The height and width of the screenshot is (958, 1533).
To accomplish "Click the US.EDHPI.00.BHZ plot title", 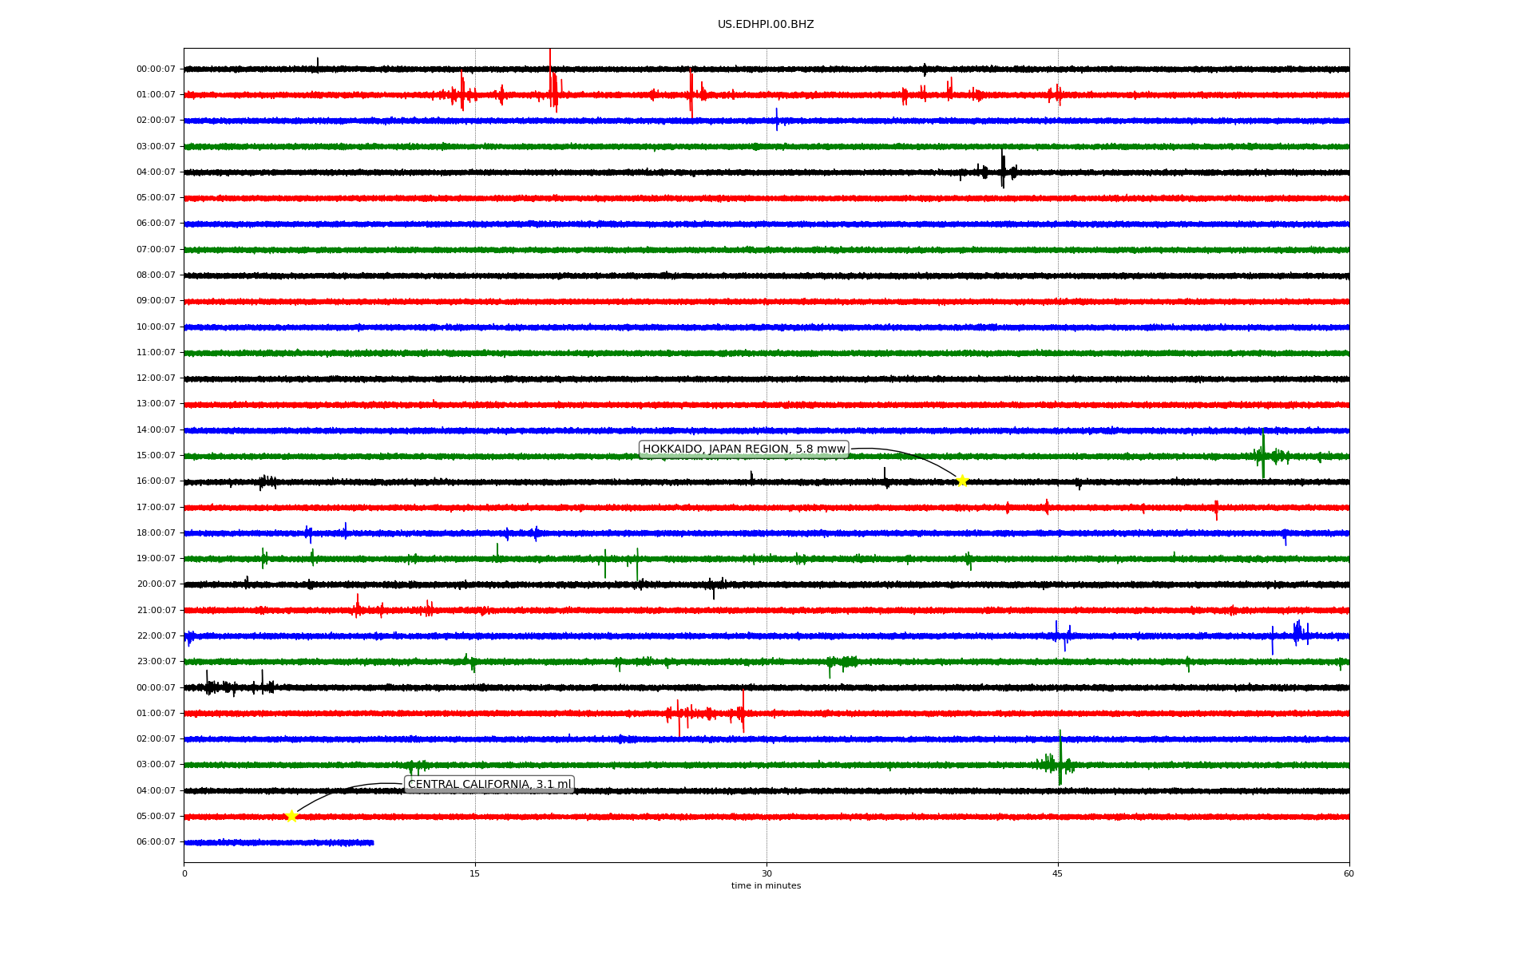I will pos(766,25).
